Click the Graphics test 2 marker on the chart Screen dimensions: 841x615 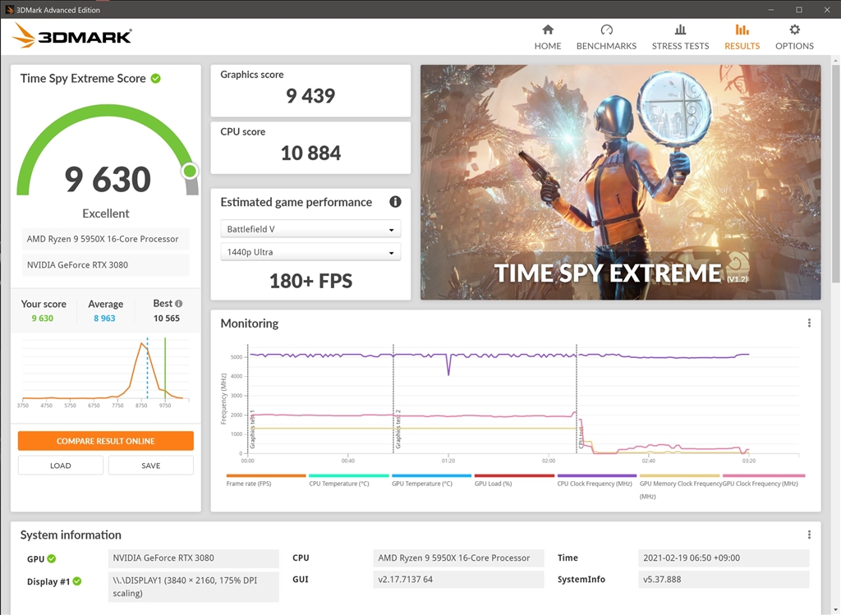tap(398, 429)
